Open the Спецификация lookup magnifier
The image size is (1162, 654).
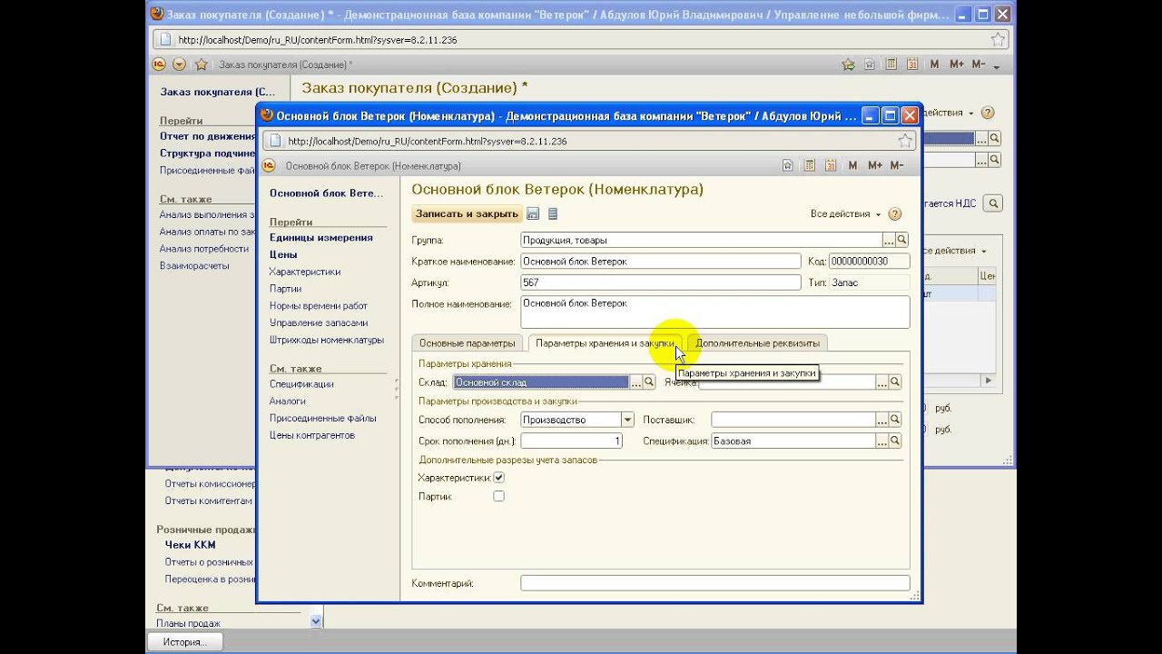coord(895,441)
